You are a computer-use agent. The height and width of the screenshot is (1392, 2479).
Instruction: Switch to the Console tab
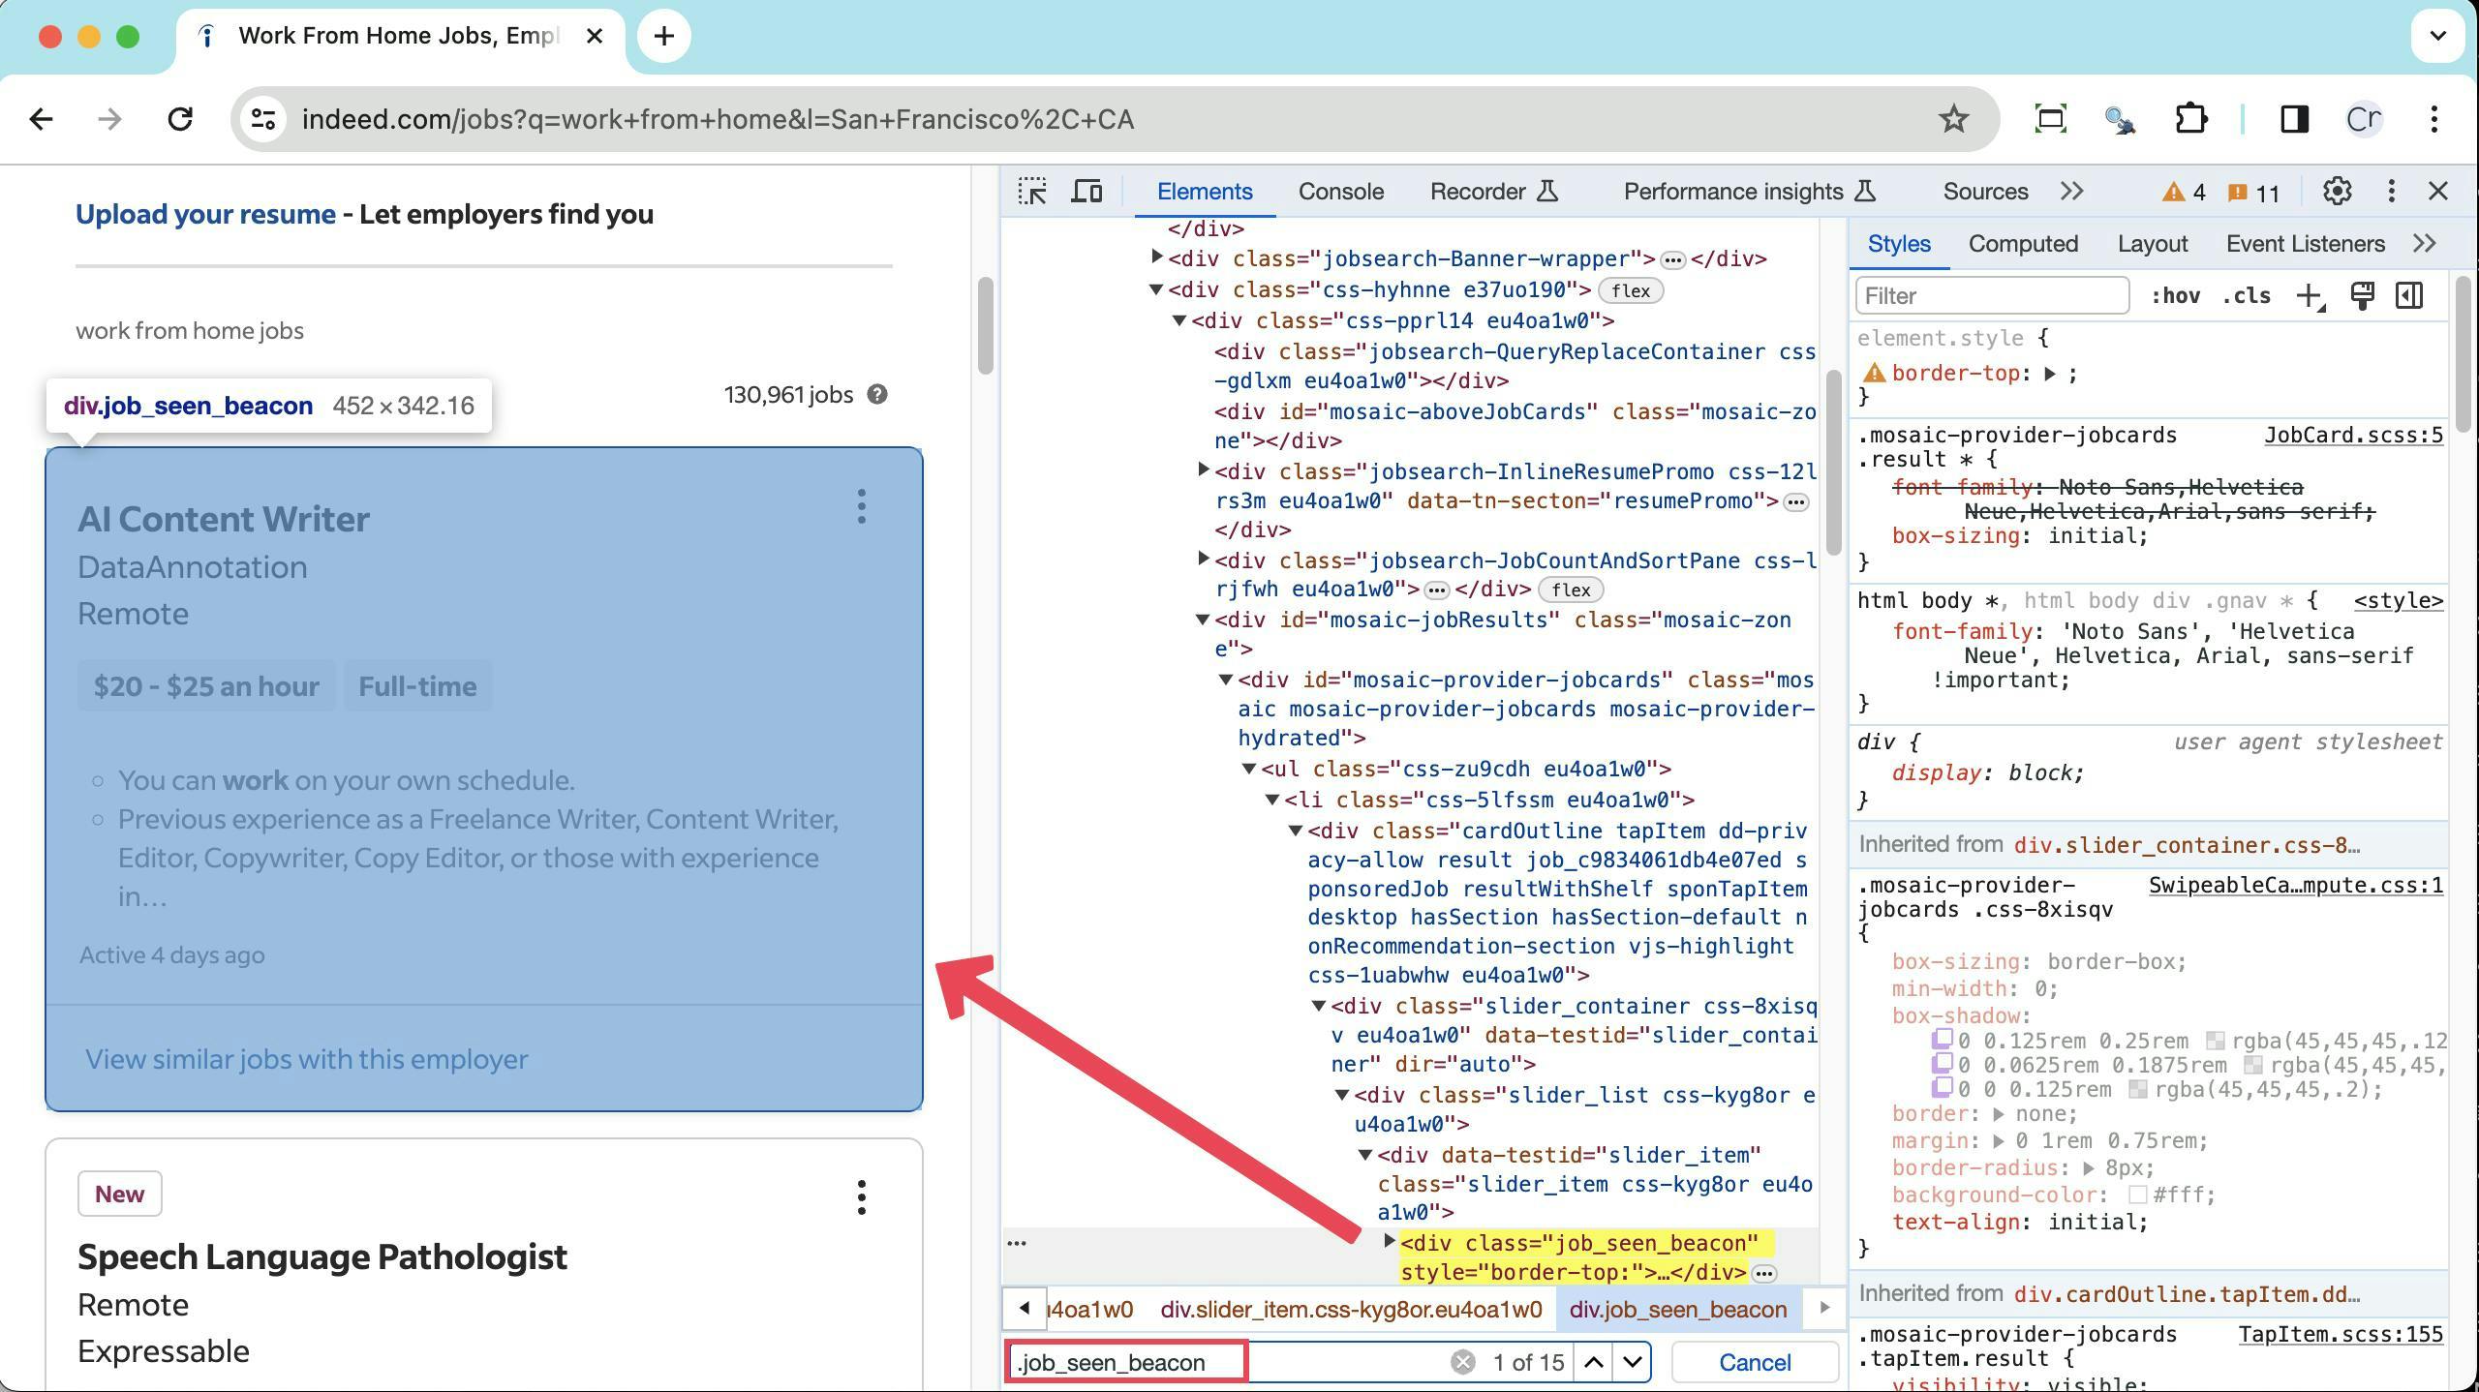point(1340,191)
